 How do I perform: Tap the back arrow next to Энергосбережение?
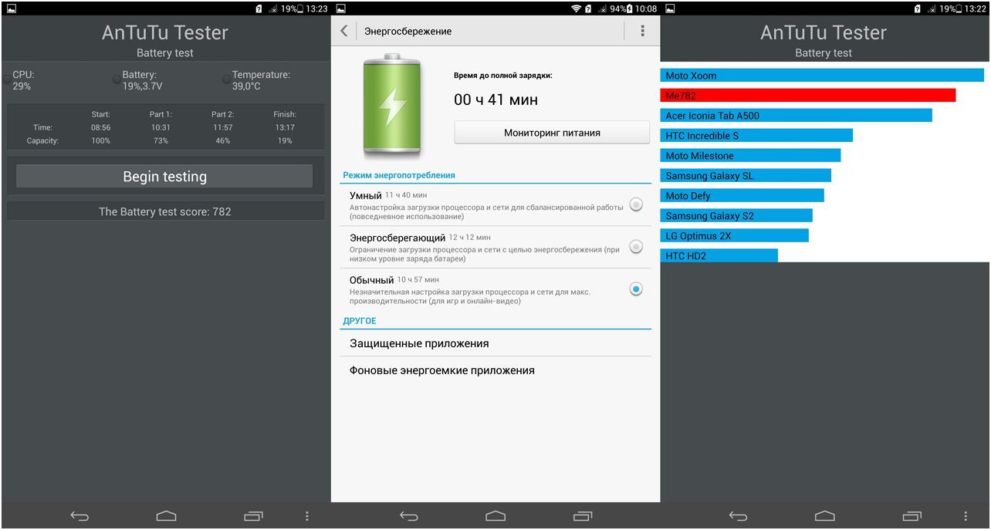[x=346, y=31]
